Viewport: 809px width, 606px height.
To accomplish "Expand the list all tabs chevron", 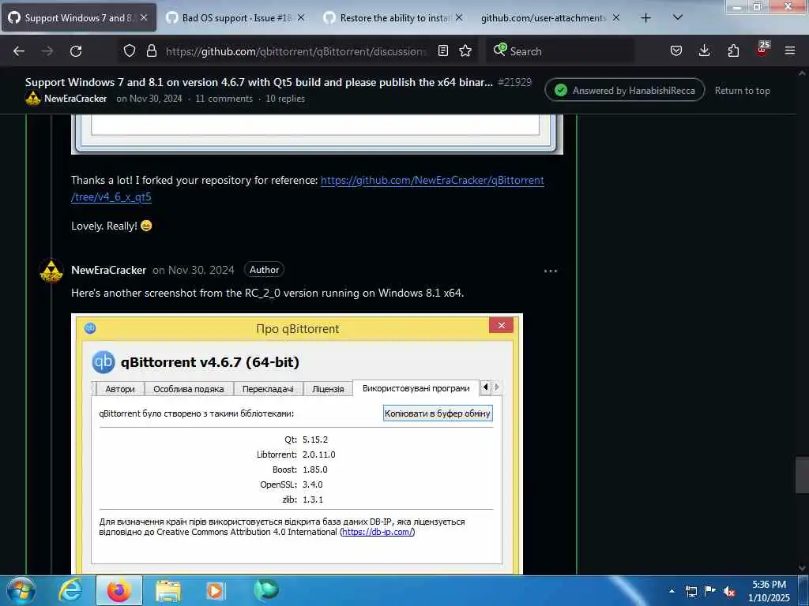I will pyautogui.click(x=678, y=17).
